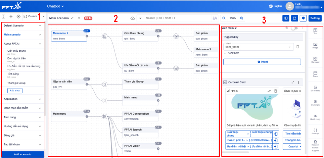Click the expand all rows icon
Screen dimensions: 324x158
click(4, 16)
